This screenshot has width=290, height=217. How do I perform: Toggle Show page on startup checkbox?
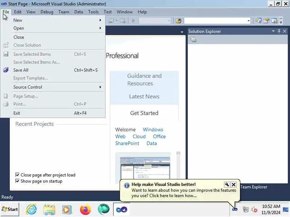pos(17,181)
